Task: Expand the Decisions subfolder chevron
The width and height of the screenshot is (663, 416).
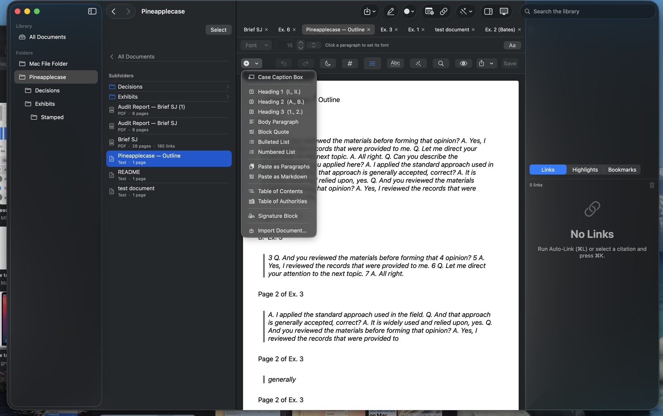Action: [228, 87]
